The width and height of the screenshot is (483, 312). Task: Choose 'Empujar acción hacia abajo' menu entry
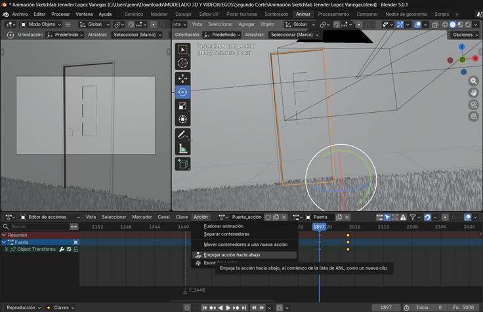(x=232, y=255)
